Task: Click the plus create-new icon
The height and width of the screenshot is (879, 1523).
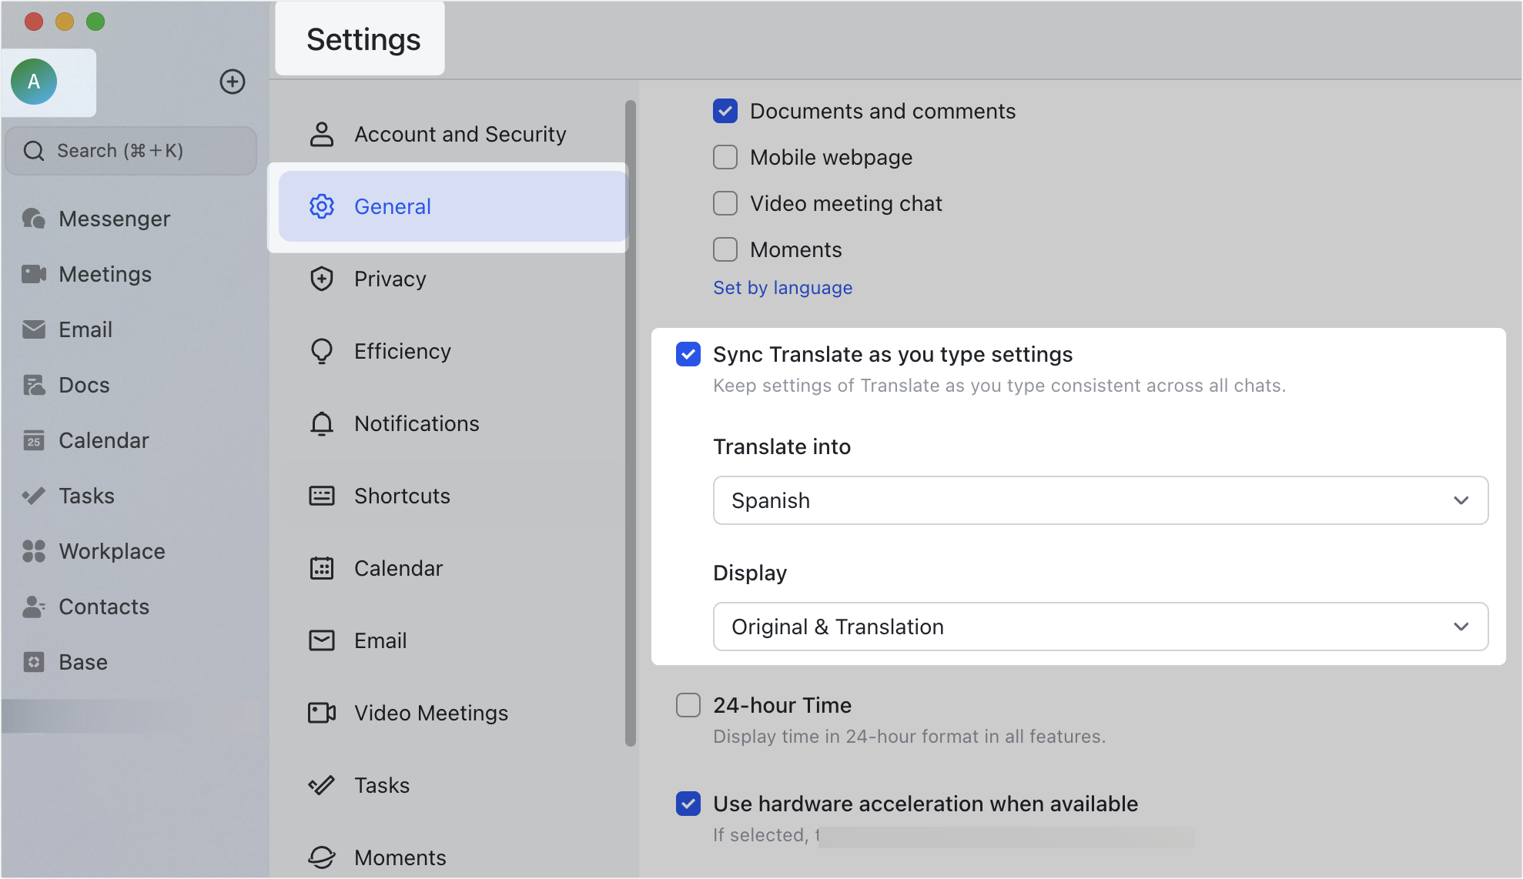Action: tap(233, 82)
